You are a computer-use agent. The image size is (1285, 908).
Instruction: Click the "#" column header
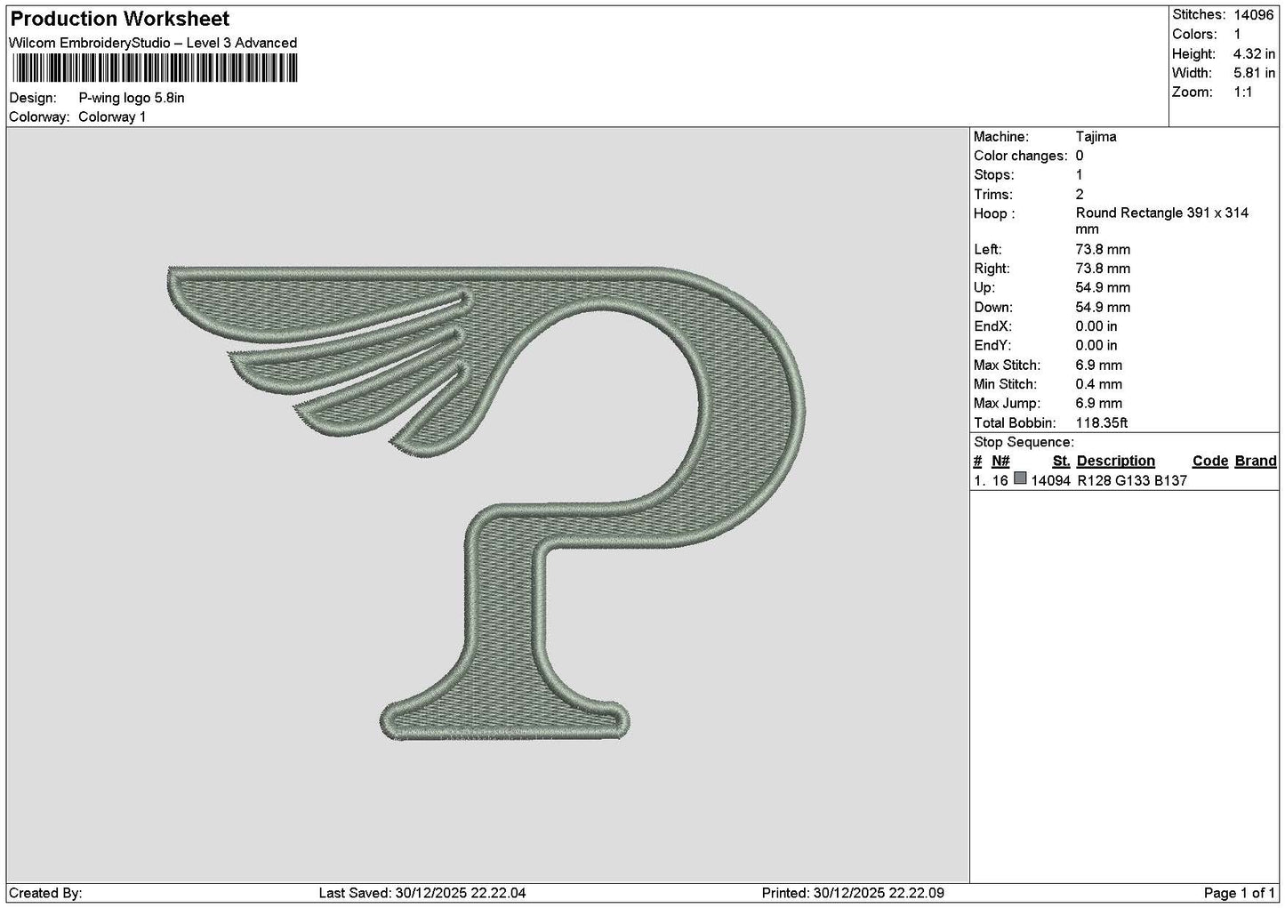coord(978,461)
